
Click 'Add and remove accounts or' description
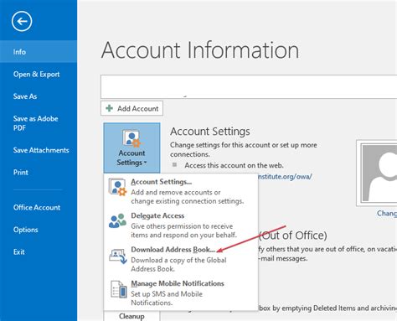176,192
